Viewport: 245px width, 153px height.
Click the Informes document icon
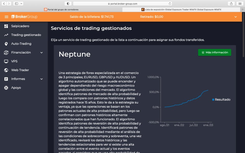coord(6,79)
